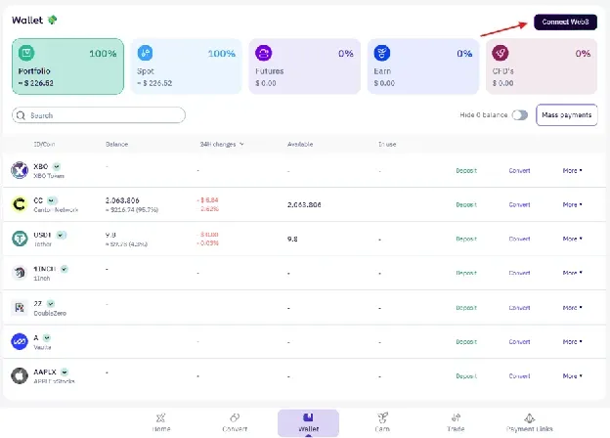
Task: Open Earn in bottom navigation
Action: [x=382, y=422]
